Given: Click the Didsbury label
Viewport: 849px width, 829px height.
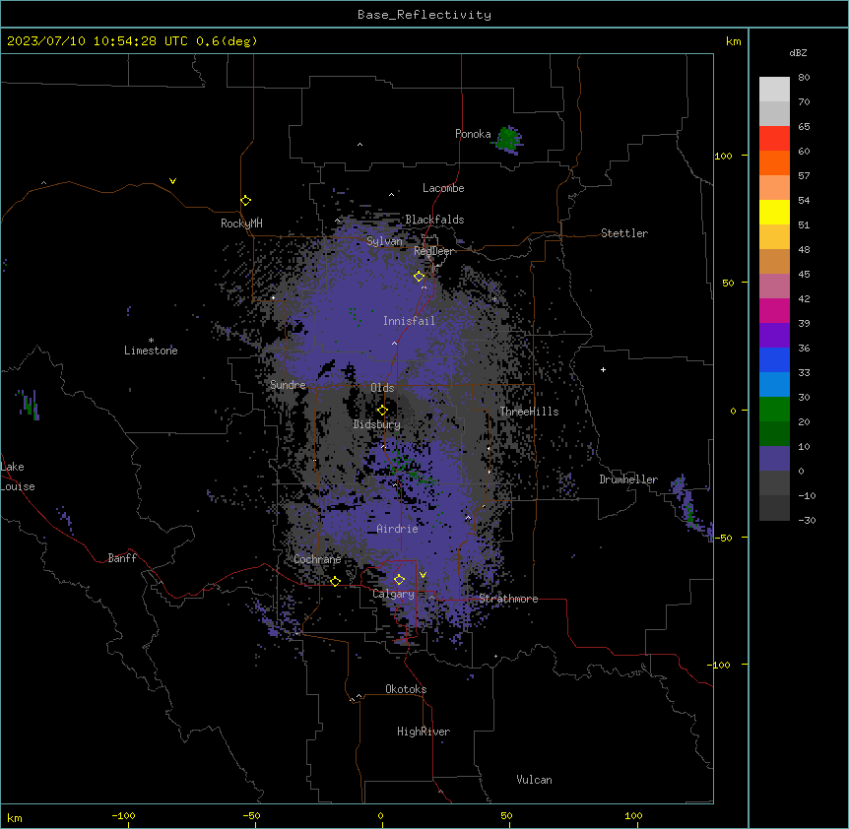Looking at the screenshot, I should pos(377,424).
